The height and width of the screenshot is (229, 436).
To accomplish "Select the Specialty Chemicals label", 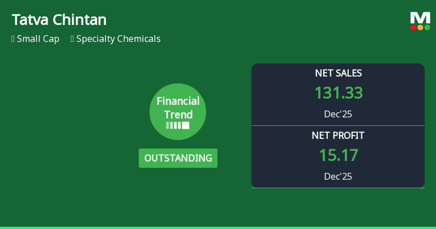I will pyautogui.click(x=118, y=39).
